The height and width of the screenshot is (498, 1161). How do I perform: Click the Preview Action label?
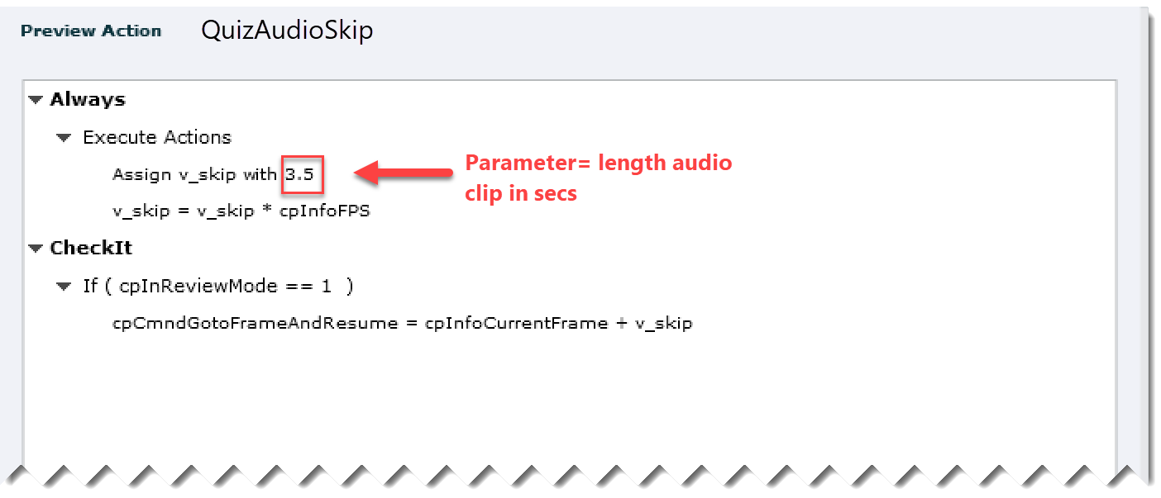point(91,31)
